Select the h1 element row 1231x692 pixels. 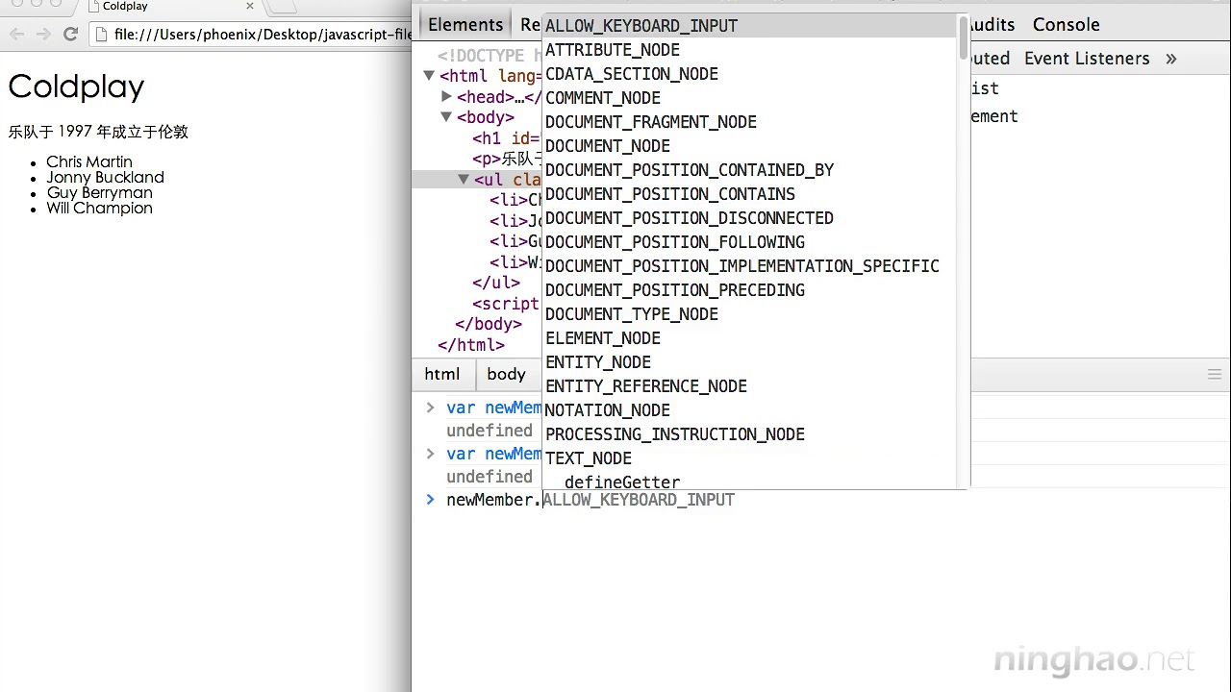(x=507, y=138)
